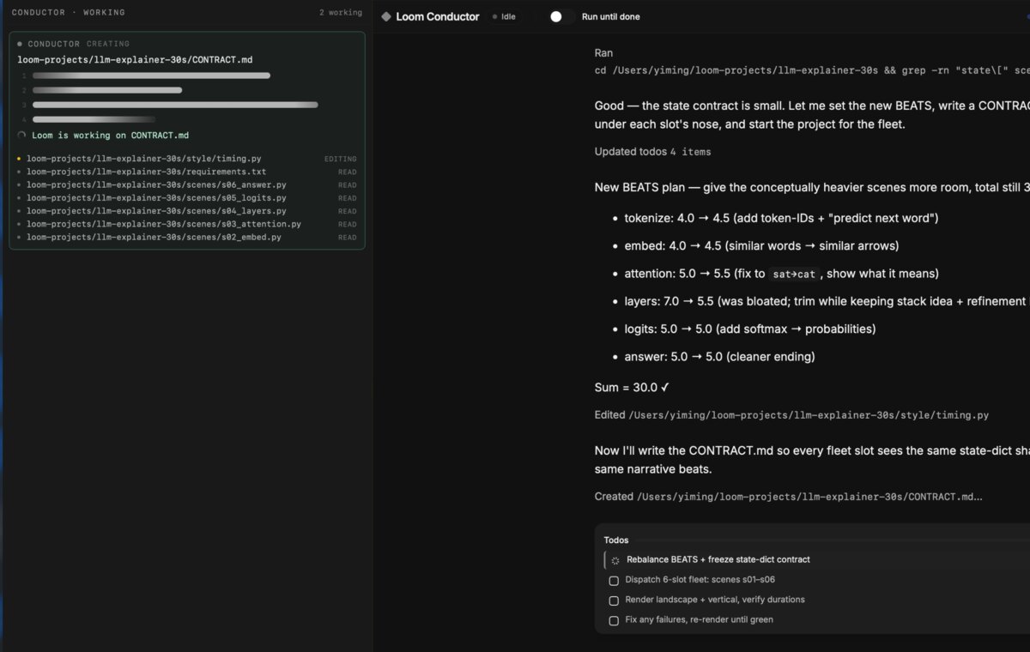Click the Loom Conductor title
The image size is (1030, 652).
click(x=438, y=16)
